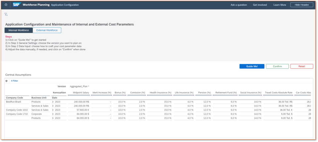Open the 4 Filter link
This screenshot has width=318, height=142.
[x=14, y=81]
